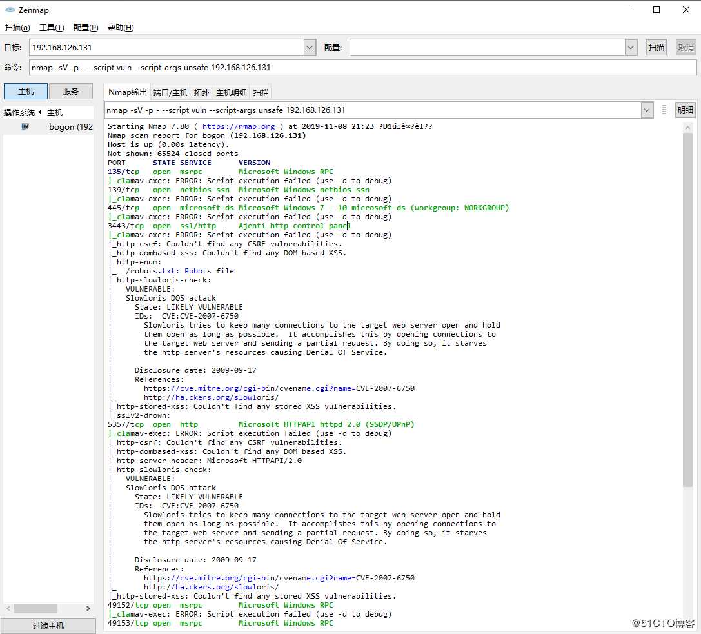Image resolution: width=701 pixels, height=634 pixels.
Task: Click the second ha.ckers.org/slowloris link
Action: coord(211,587)
